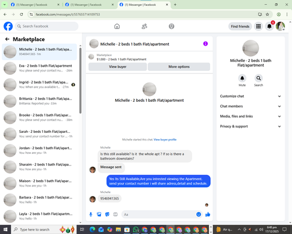Open the View buyer profile link
The height and width of the screenshot is (234, 292).
click(x=165, y=140)
